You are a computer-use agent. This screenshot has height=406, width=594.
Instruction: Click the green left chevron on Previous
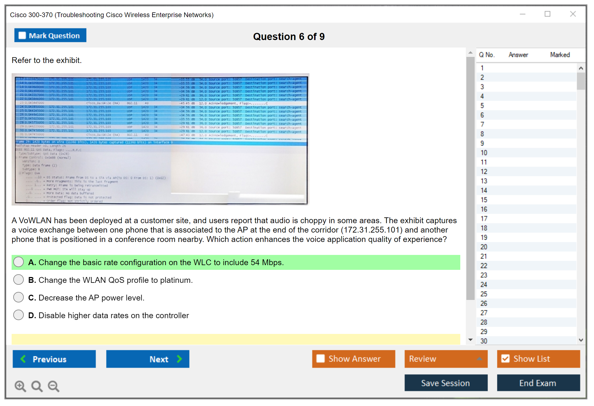[x=23, y=359]
